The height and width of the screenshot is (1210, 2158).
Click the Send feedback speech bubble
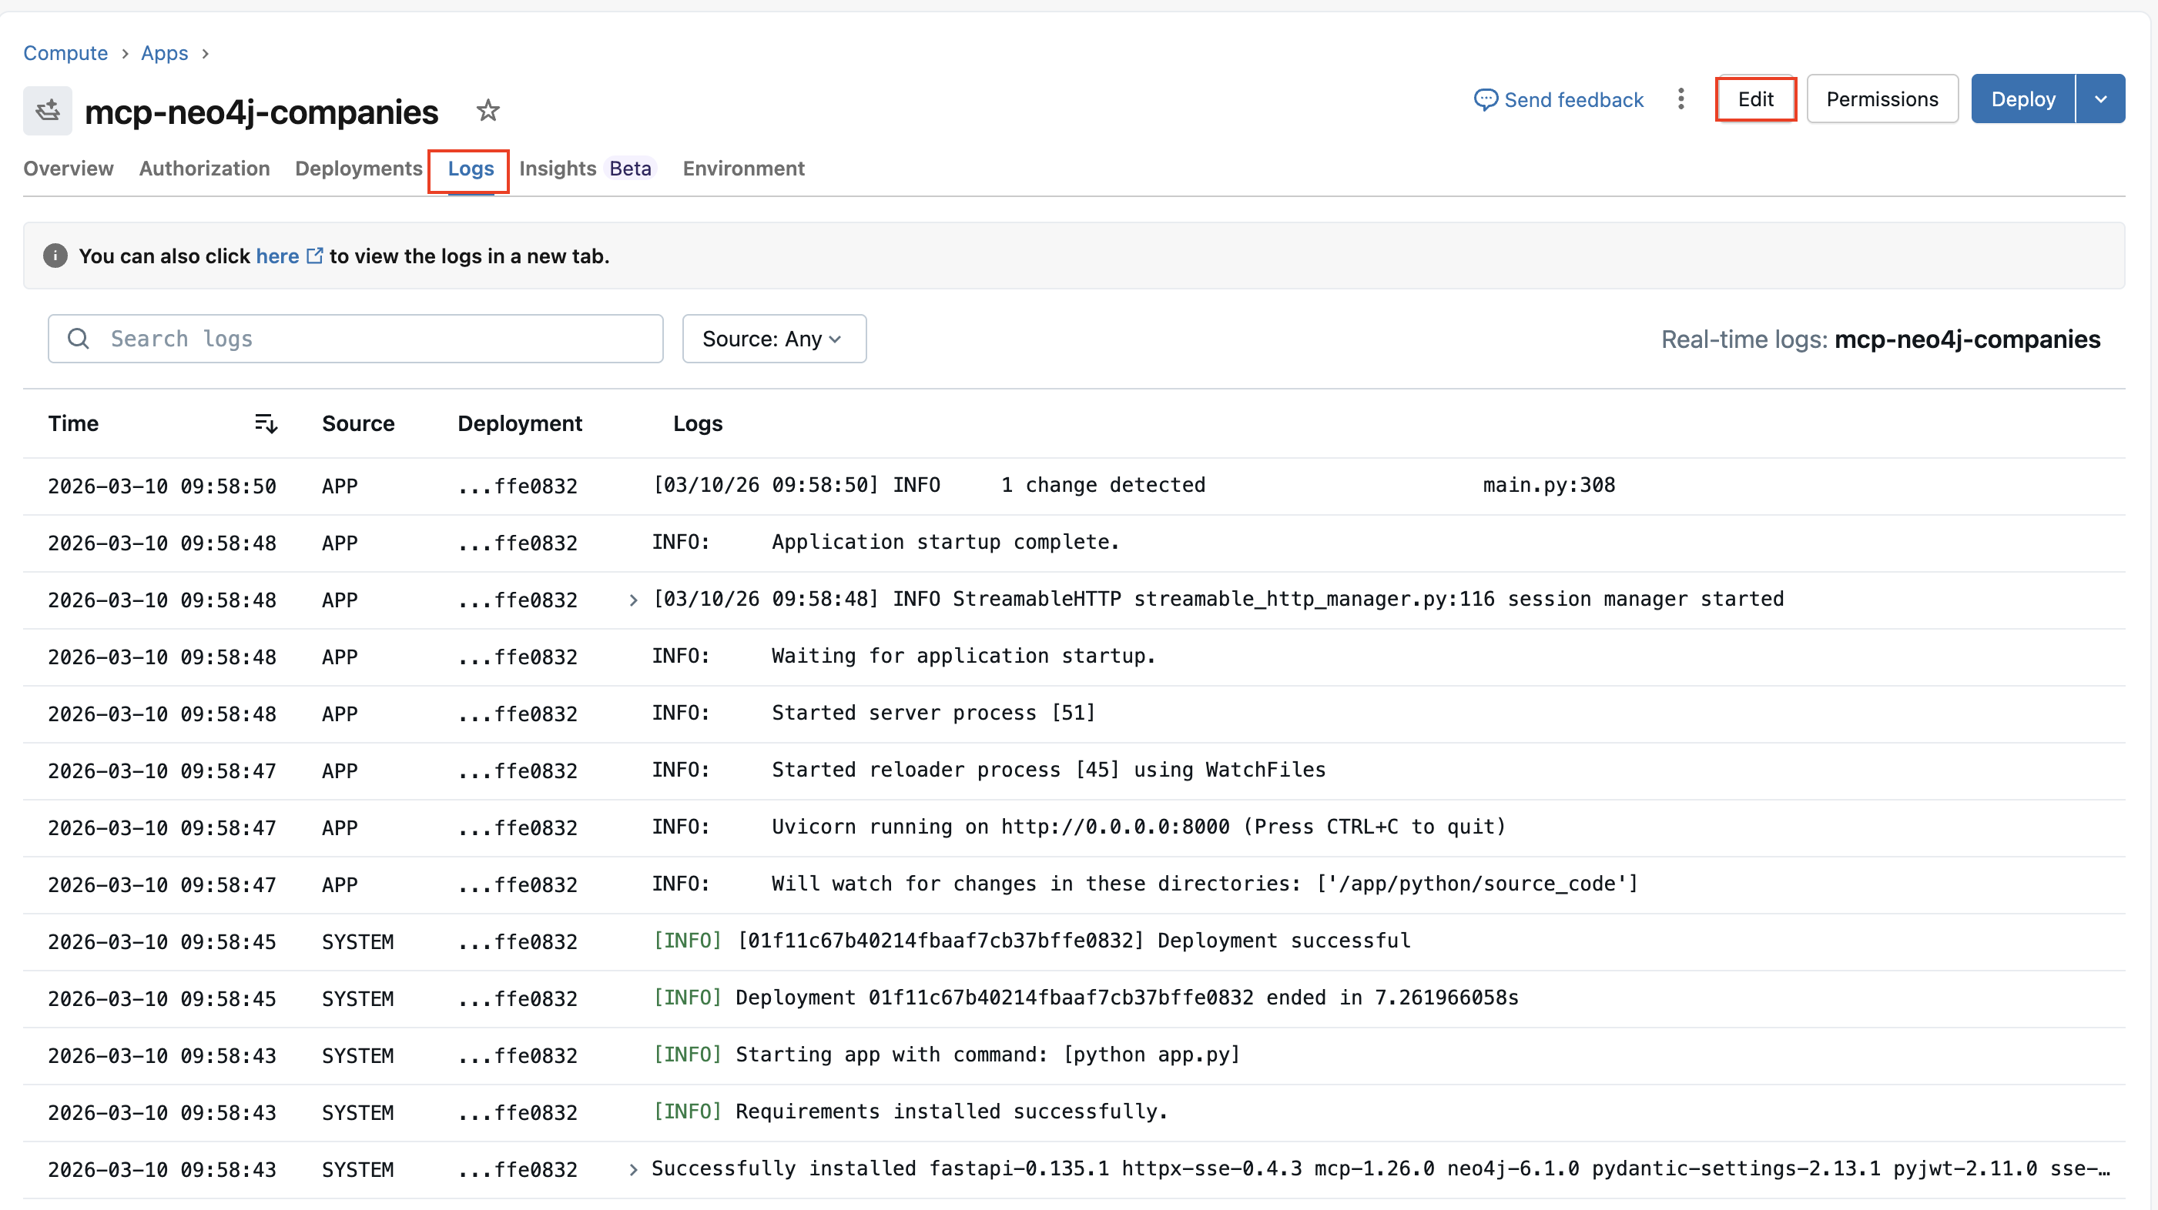1486,99
